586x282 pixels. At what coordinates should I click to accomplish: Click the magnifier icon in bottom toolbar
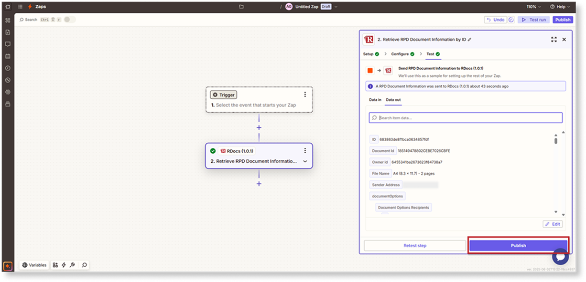pos(84,265)
